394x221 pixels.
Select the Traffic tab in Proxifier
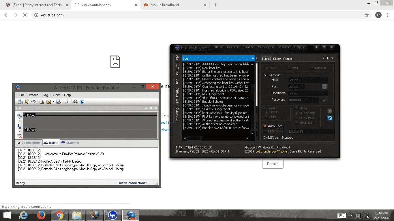point(51,143)
